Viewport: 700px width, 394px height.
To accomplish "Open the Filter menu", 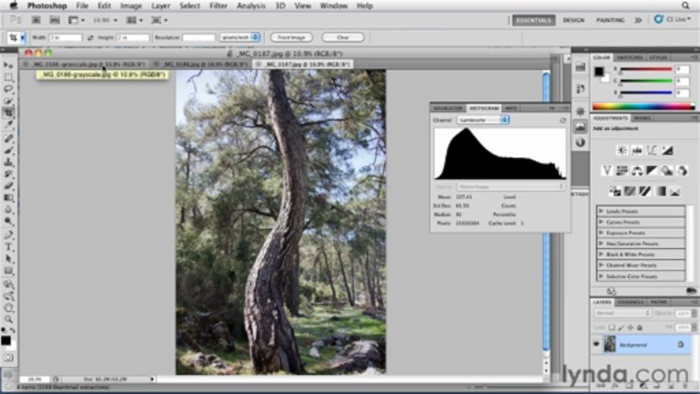I will click(x=218, y=6).
